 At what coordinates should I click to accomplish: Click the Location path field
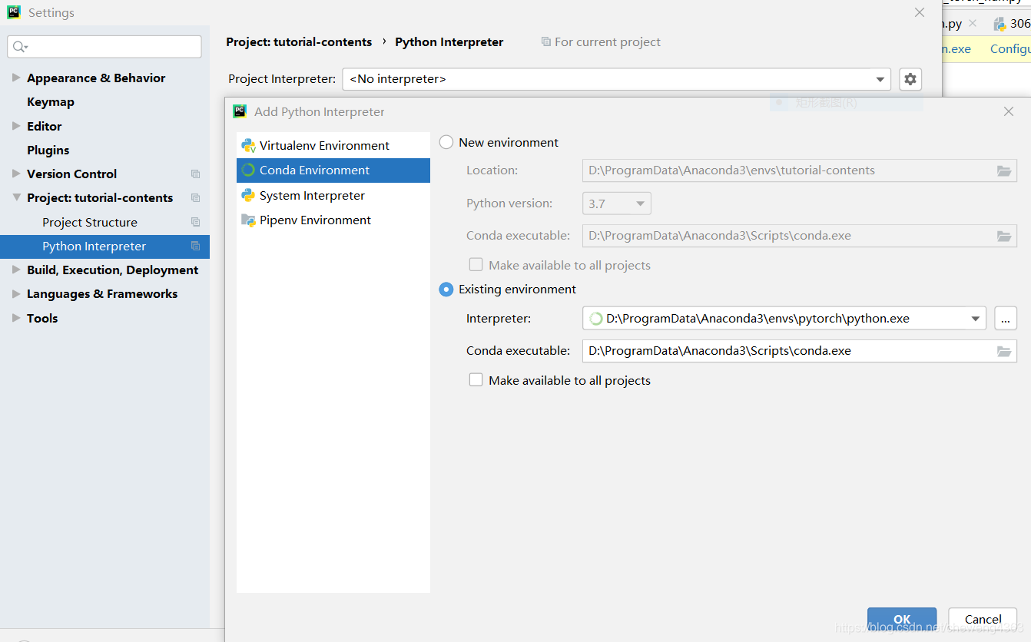point(800,170)
